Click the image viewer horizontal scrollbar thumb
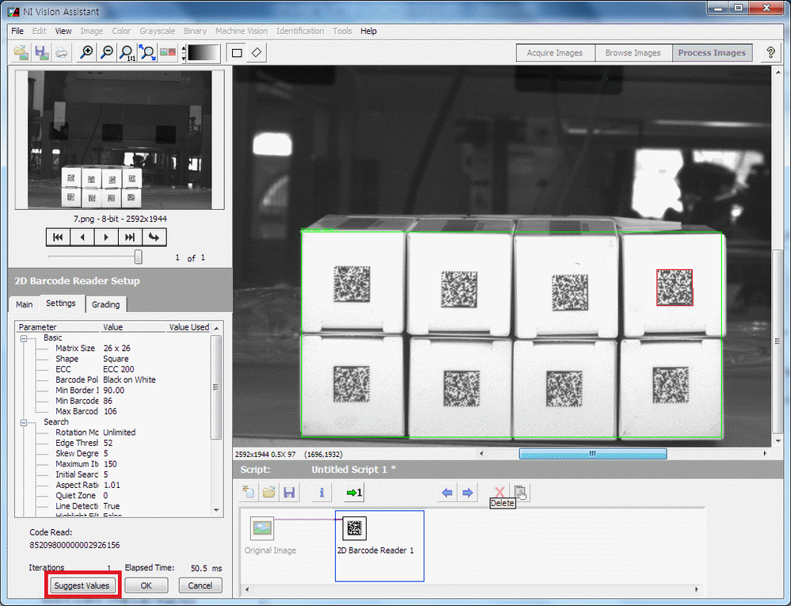 pyautogui.click(x=593, y=454)
